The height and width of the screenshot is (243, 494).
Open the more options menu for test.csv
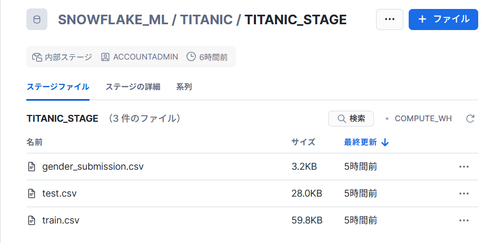click(463, 193)
